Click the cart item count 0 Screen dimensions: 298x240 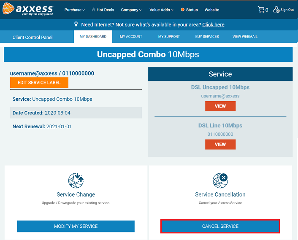coord(267,10)
